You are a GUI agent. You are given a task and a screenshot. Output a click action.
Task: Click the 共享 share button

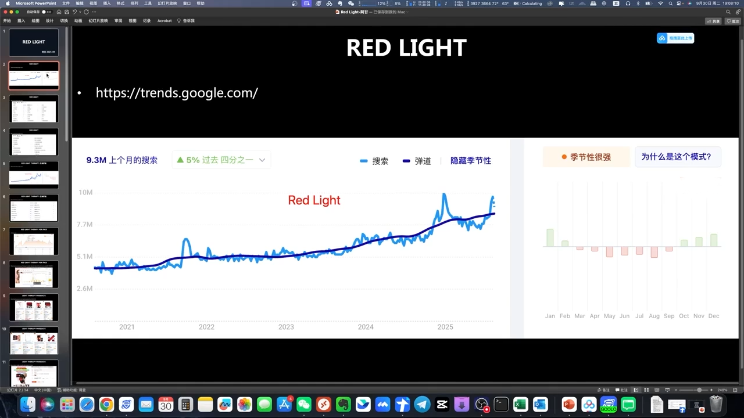pyautogui.click(x=713, y=21)
